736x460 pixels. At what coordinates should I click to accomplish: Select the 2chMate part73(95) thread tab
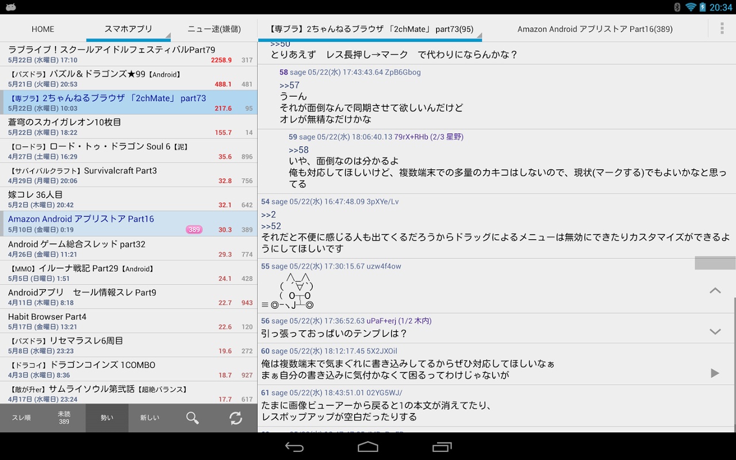[370, 29]
